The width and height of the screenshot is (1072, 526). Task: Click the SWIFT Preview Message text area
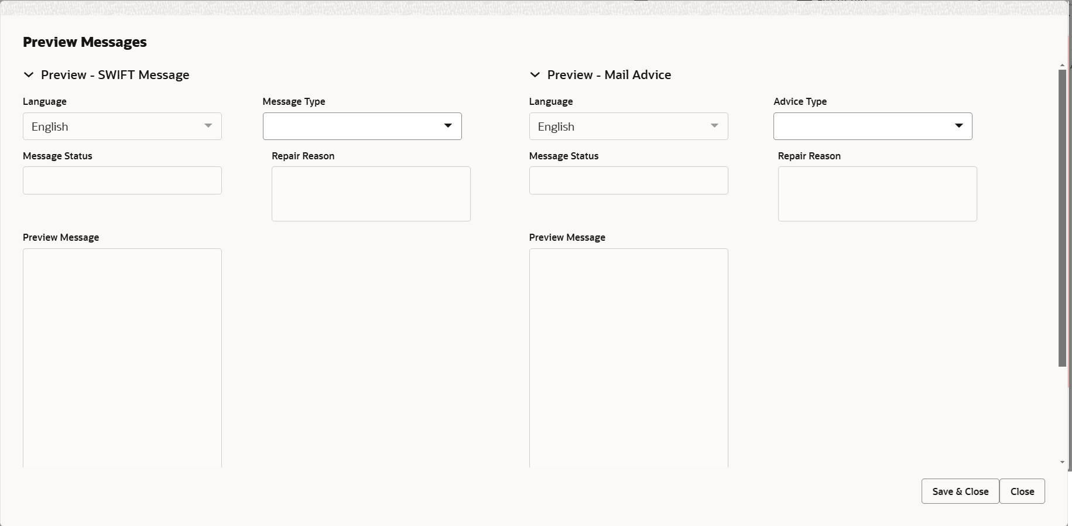(x=122, y=358)
